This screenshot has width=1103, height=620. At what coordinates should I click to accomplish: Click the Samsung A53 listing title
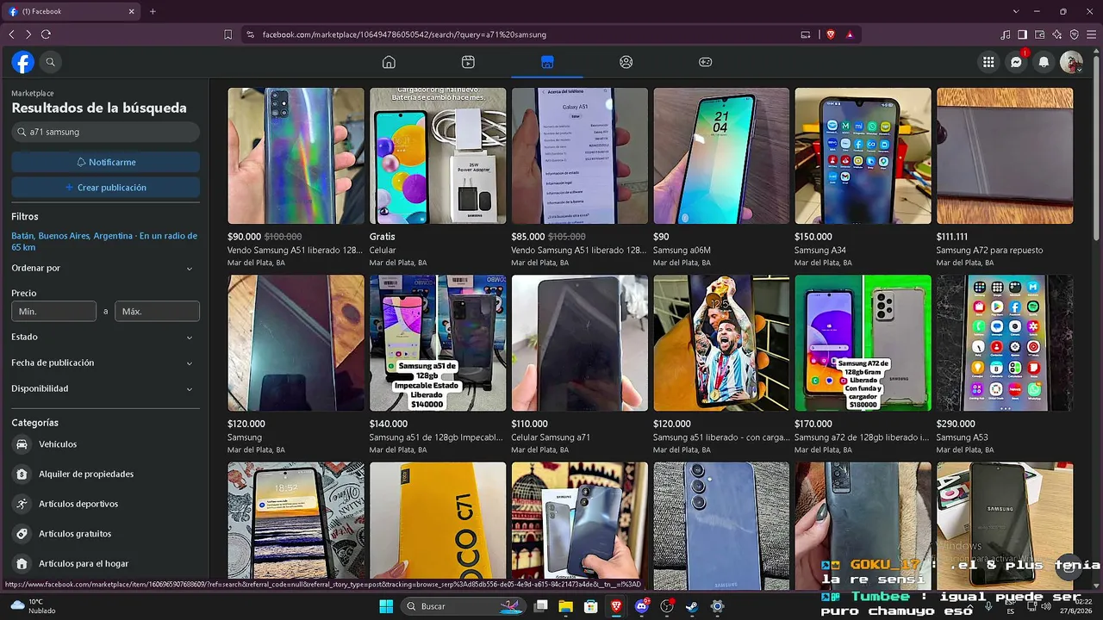point(962,437)
